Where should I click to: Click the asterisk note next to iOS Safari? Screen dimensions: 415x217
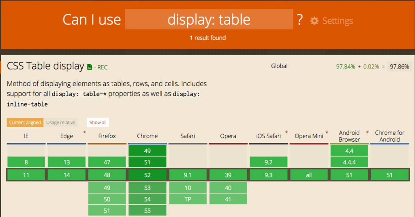tap(287, 132)
